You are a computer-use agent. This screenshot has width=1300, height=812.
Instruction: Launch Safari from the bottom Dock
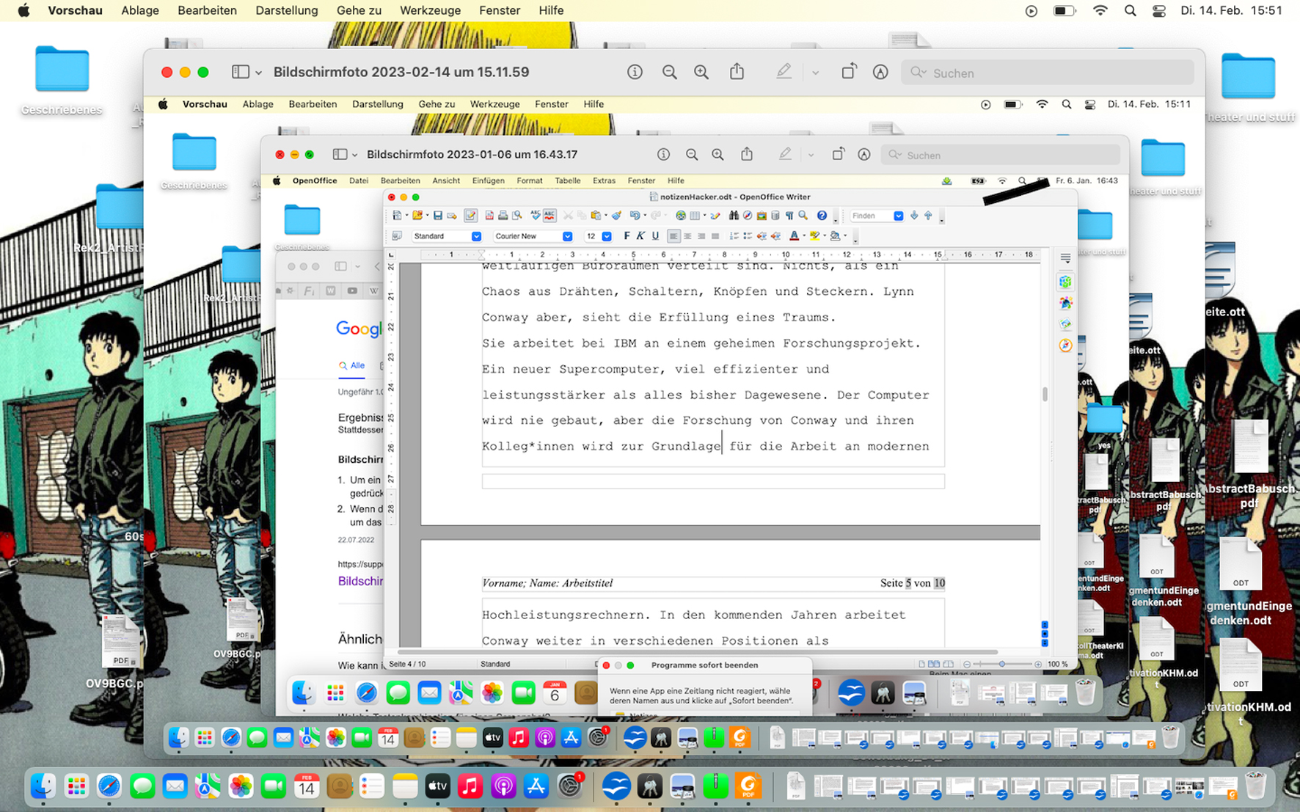click(x=109, y=786)
